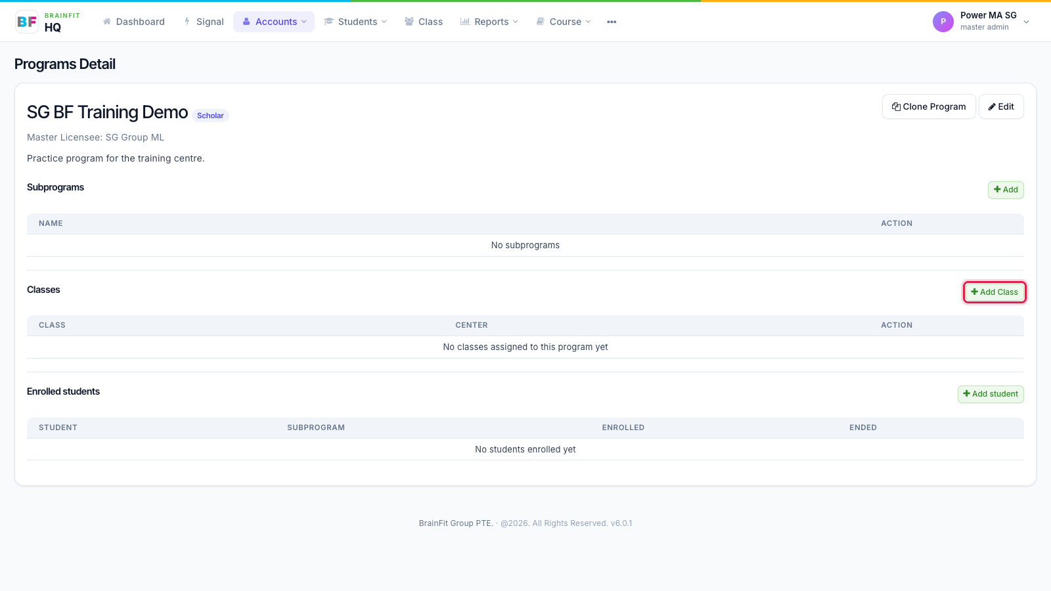
Task: Open the Dashboard home icon link
Action: [134, 22]
